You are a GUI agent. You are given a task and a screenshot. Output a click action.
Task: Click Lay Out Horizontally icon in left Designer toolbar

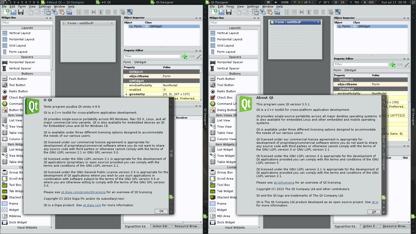click(79, 12)
